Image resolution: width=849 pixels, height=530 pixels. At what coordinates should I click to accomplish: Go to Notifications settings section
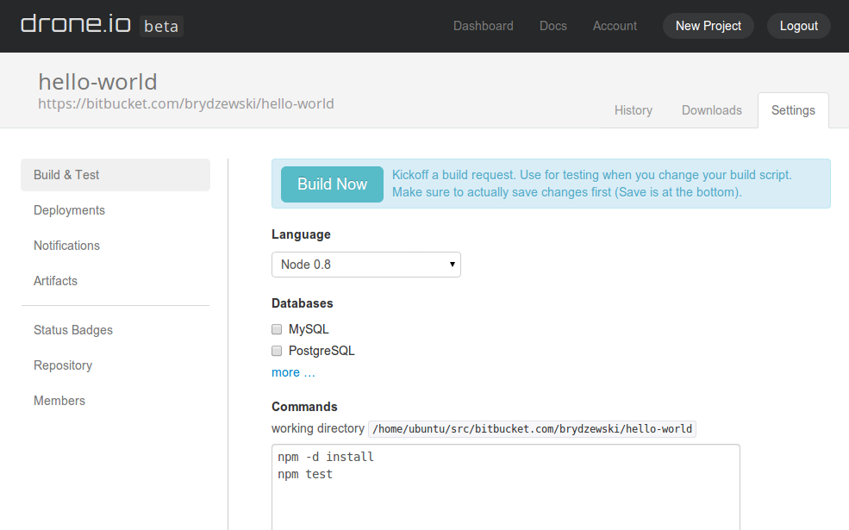pyautogui.click(x=66, y=246)
